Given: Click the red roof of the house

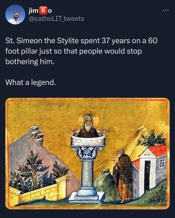Looking at the screenshot, I should coord(157,151).
